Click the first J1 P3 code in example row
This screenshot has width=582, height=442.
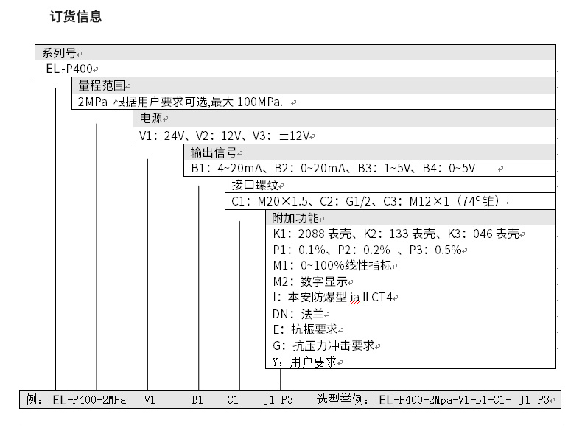[278, 400]
